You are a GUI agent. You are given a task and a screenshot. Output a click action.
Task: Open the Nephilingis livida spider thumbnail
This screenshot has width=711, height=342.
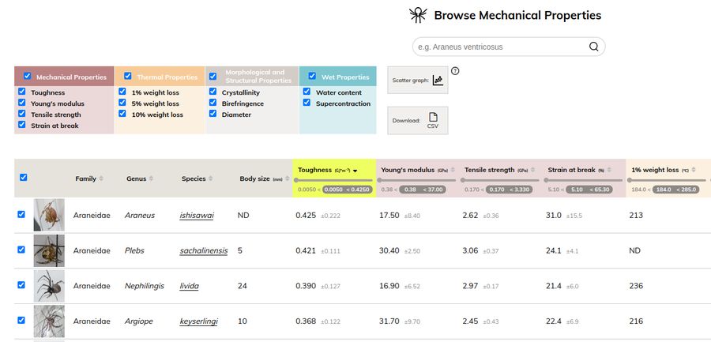click(49, 286)
